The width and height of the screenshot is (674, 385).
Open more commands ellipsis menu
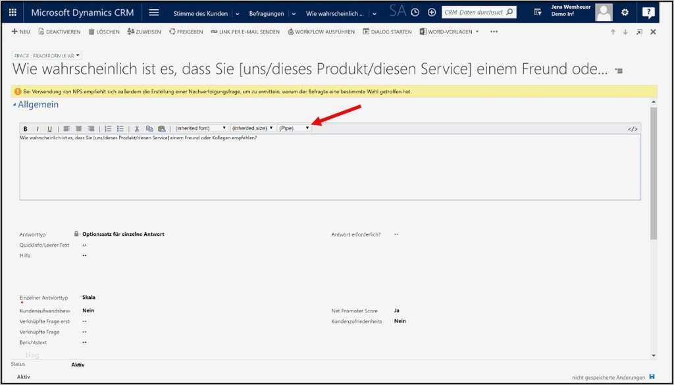coord(494,32)
